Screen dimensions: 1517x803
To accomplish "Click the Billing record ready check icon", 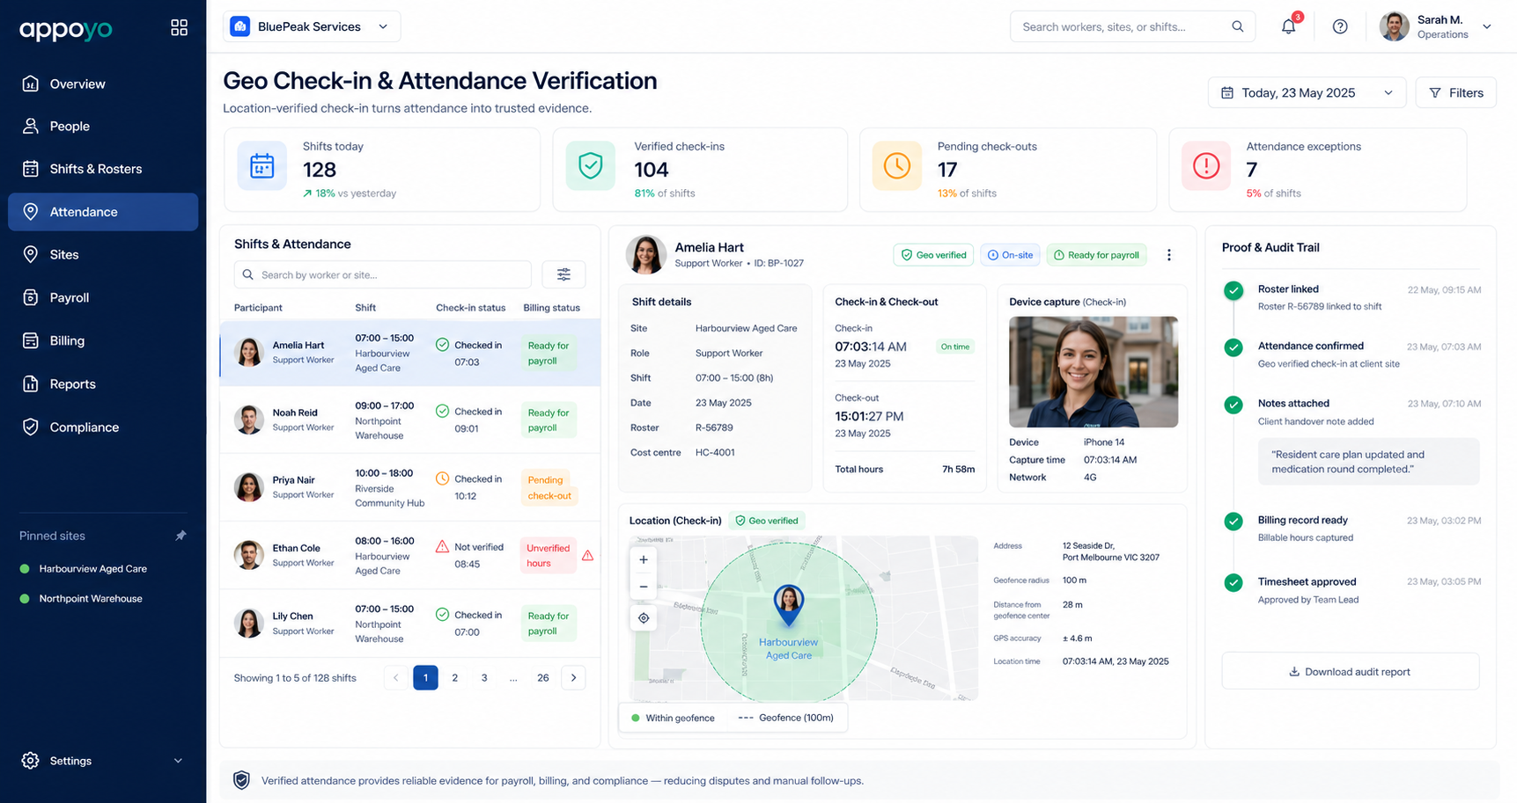I will pos(1233,522).
